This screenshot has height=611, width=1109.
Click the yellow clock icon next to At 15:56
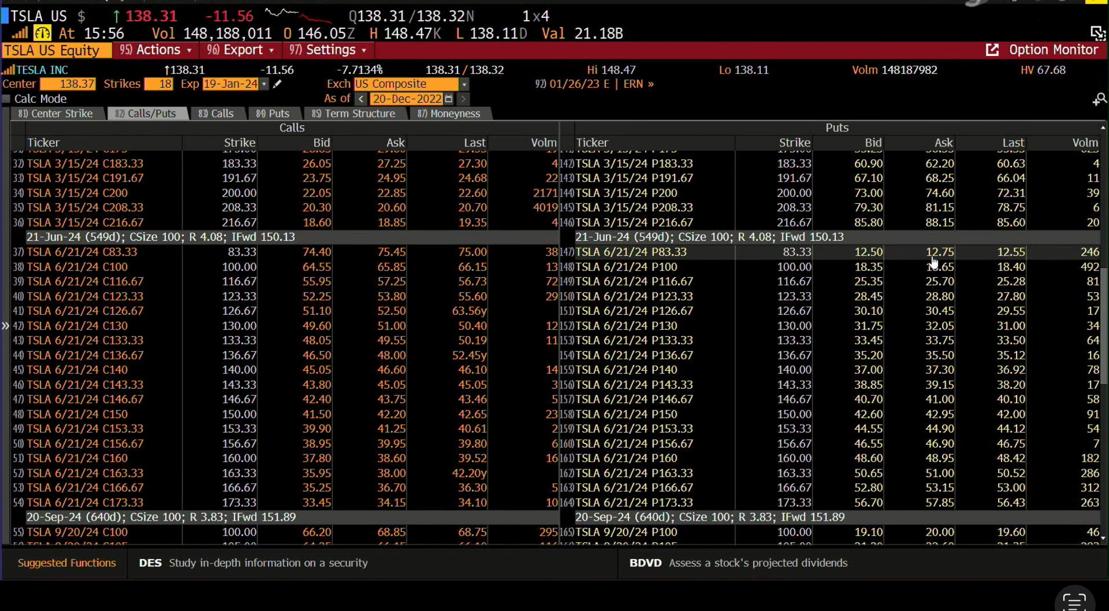(x=42, y=34)
